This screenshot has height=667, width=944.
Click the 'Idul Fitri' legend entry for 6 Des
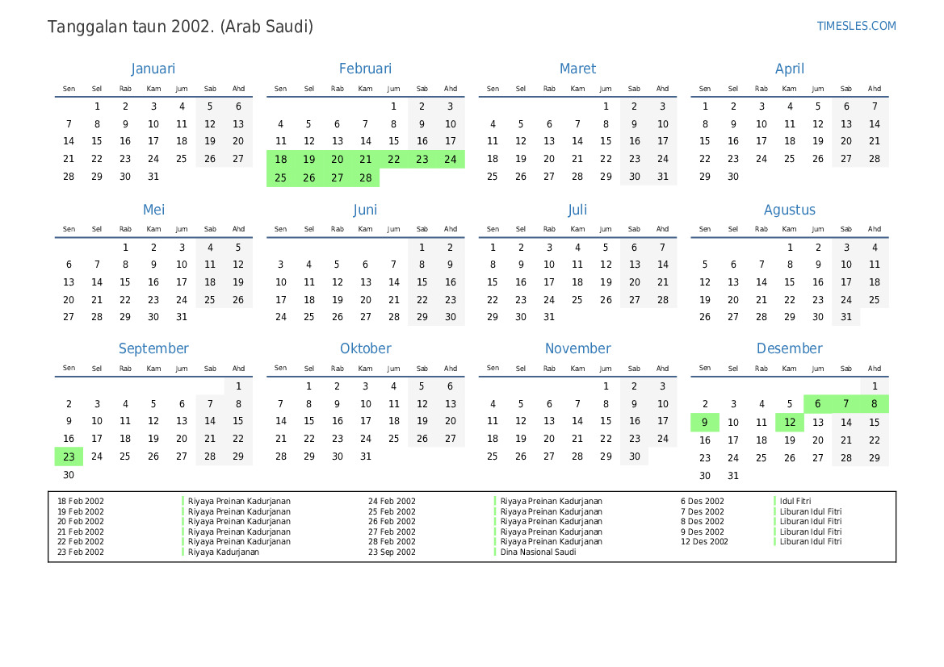[x=795, y=501]
